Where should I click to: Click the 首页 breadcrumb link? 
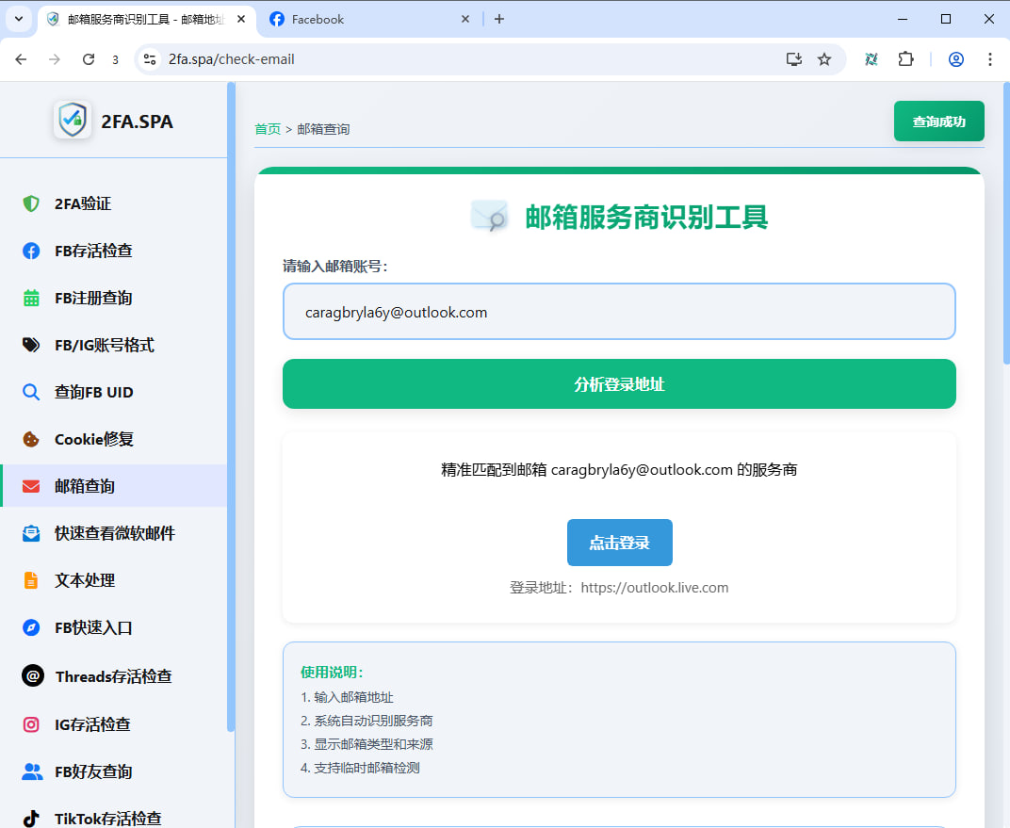[268, 129]
